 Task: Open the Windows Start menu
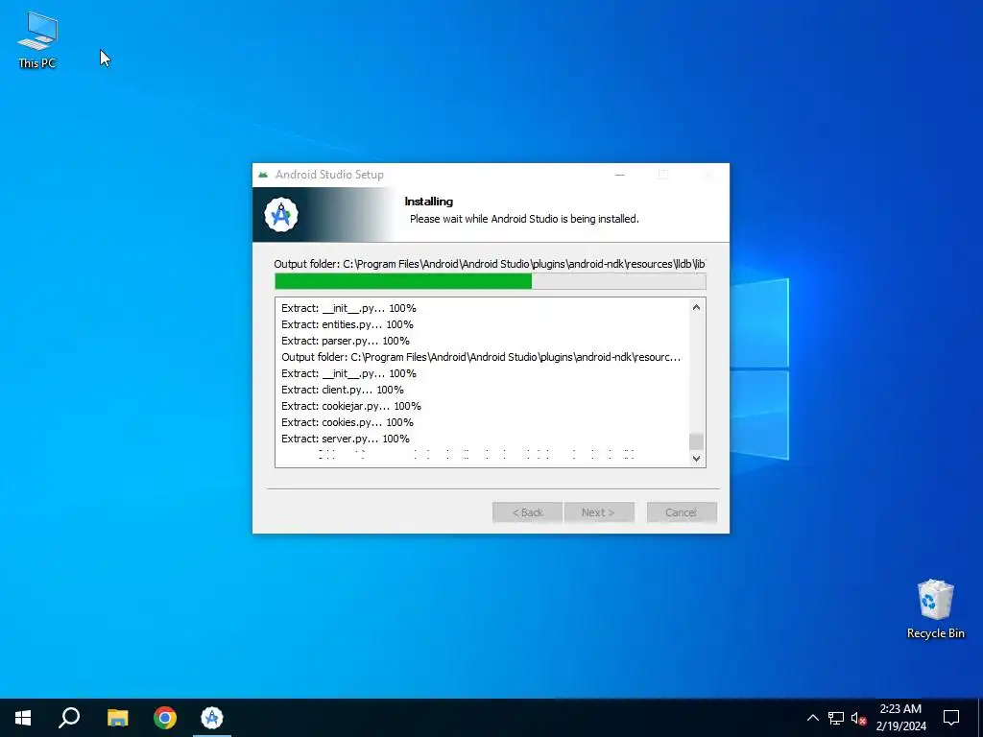click(x=23, y=718)
